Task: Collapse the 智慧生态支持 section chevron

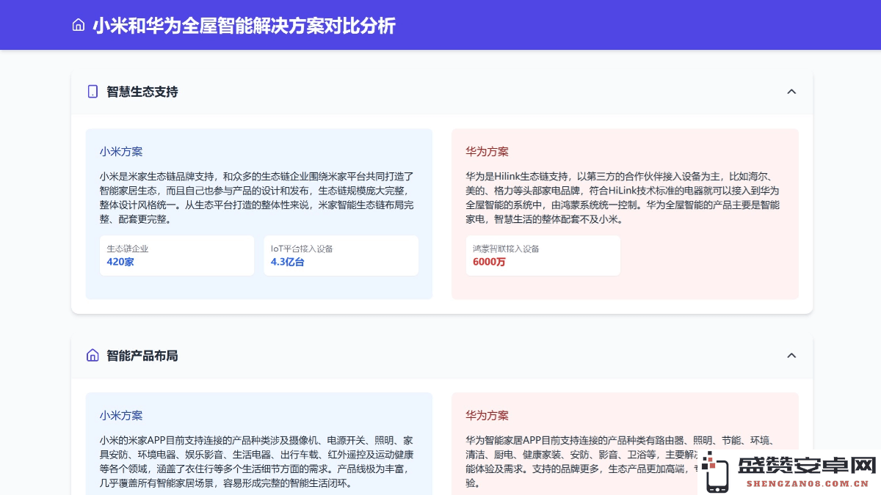Action: tap(791, 92)
